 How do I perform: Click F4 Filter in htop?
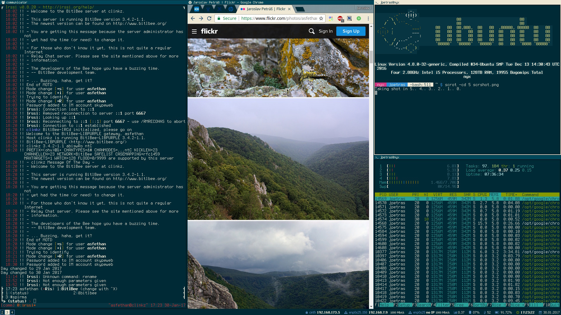pos(440,305)
